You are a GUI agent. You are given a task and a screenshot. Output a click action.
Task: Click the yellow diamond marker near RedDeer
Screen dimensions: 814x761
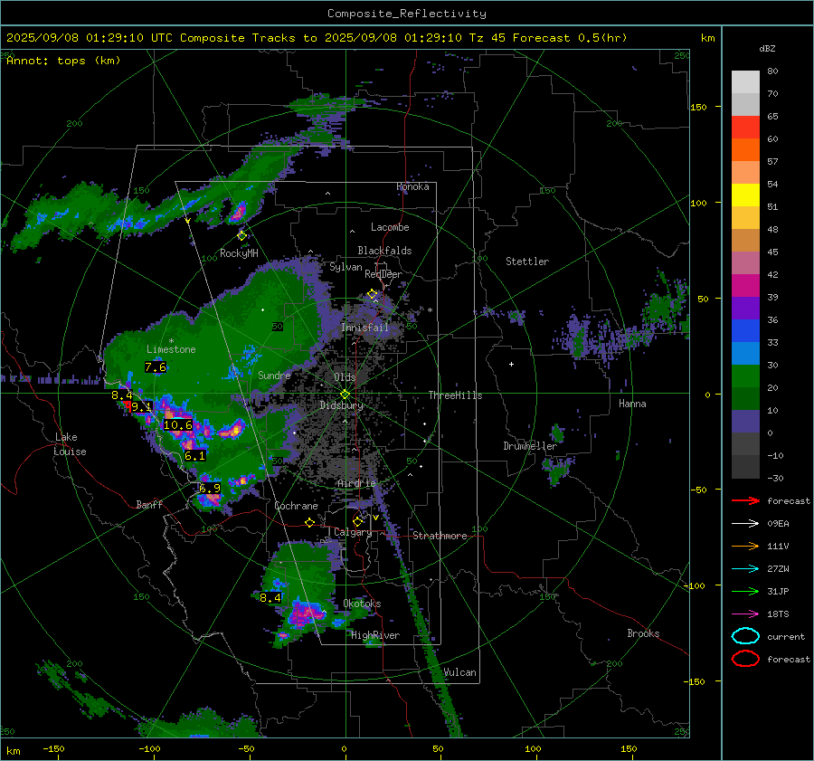tap(373, 294)
